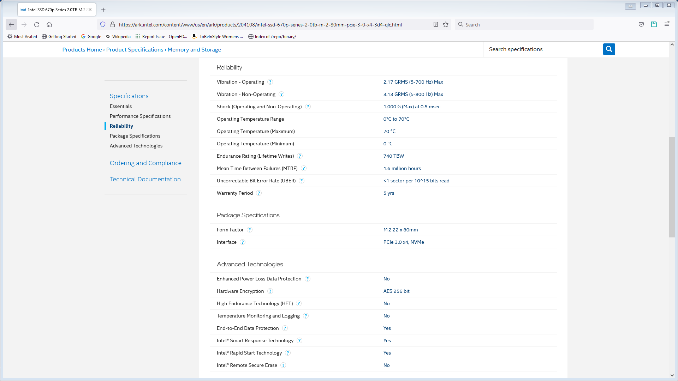Show help for End-to-End Data Protection

click(x=285, y=328)
